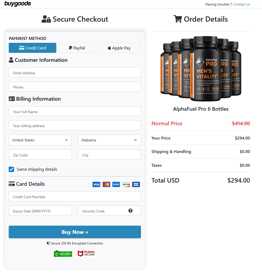
Task: Open the country dropdown showing United States
Action: click(x=40, y=140)
